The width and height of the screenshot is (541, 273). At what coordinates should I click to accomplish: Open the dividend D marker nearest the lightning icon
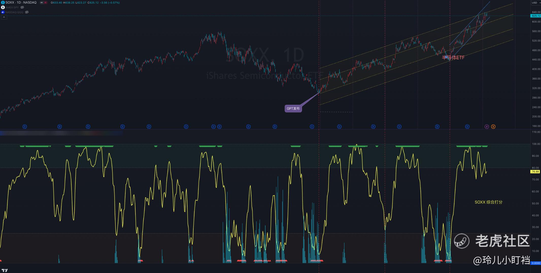pos(467,127)
